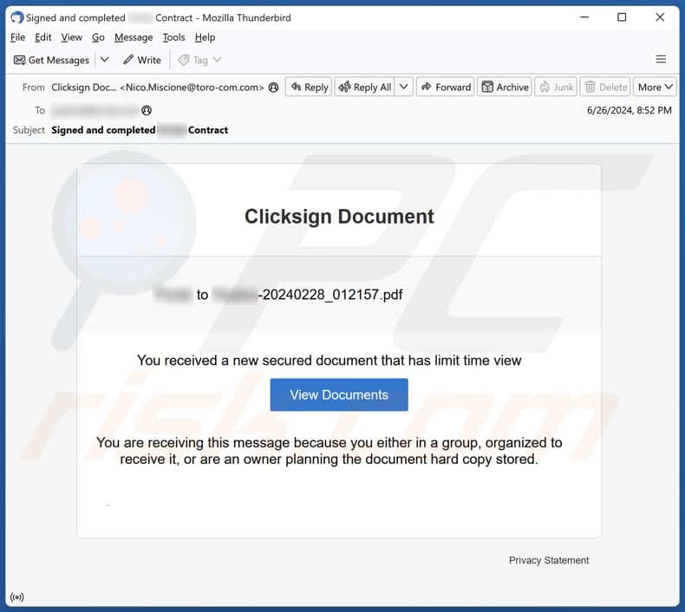This screenshot has height=612, width=685.
Task: Open the View menu
Action: 72,37
